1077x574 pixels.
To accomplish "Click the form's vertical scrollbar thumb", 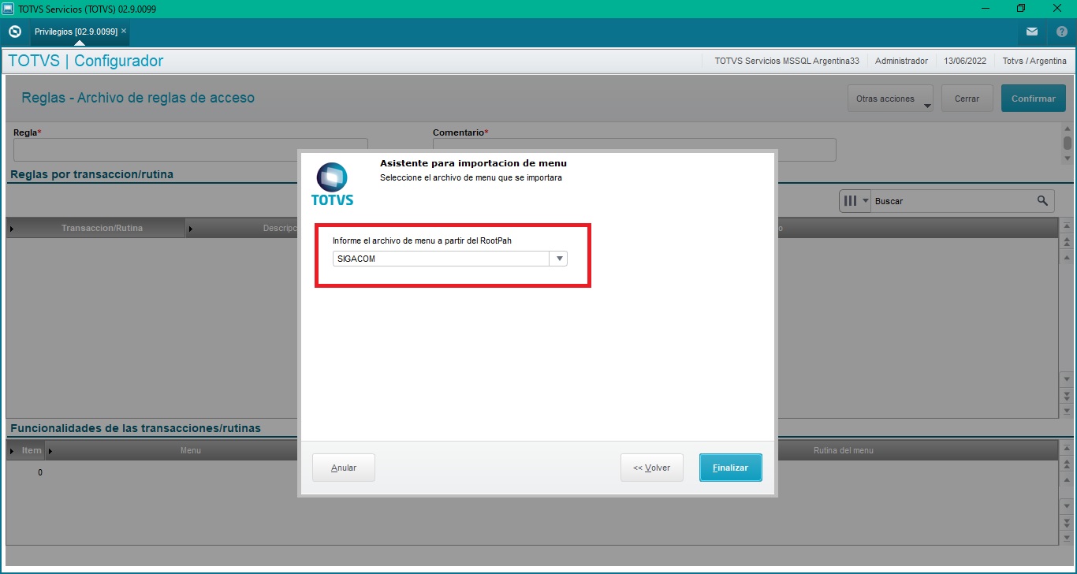I will click(1067, 143).
